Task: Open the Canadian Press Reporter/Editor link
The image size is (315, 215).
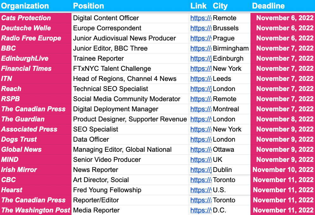Action: tap(201, 200)
